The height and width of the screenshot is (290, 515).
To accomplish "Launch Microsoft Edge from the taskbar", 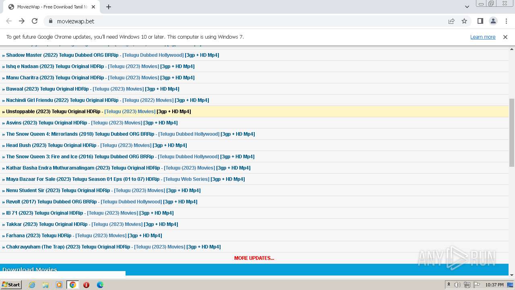I will tap(100, 285).
